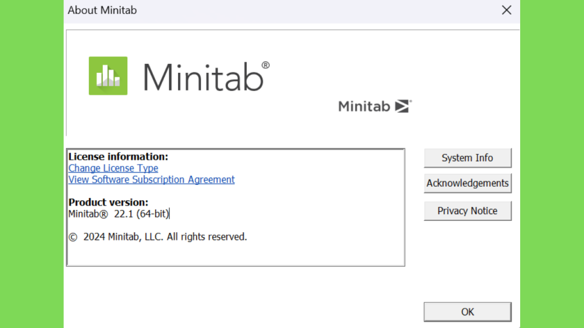584x328 pixels.
Task: Click the Minitab 22.1 (64-bit) version text
Action: pyautogui.click(x=119, y=214)
